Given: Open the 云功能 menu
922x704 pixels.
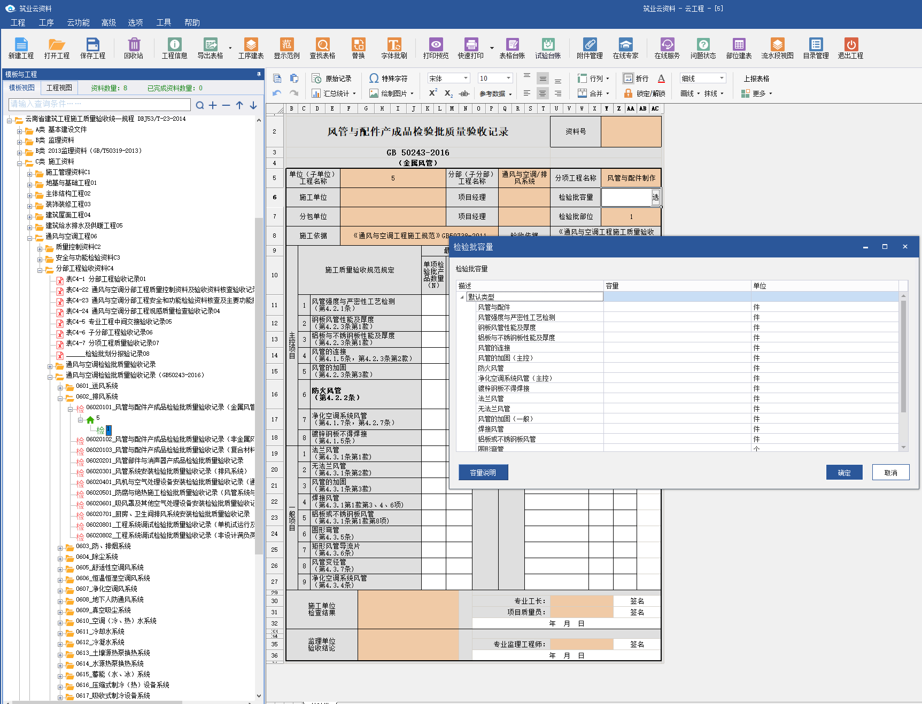Looking at the screenshot, I should (x=78, y=22).
